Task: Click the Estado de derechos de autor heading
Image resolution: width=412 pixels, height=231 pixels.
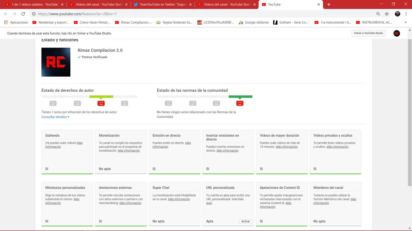Action: click(68, 90)
